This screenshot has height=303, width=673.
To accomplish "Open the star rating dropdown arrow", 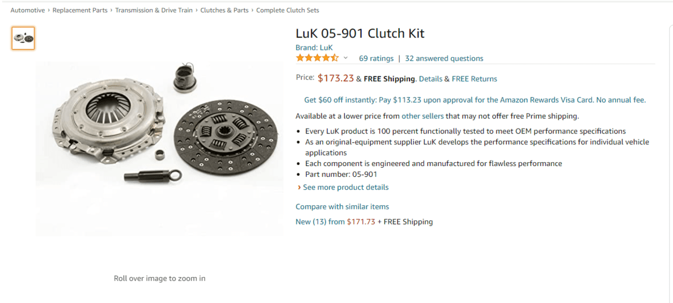I will click(345, 58).
